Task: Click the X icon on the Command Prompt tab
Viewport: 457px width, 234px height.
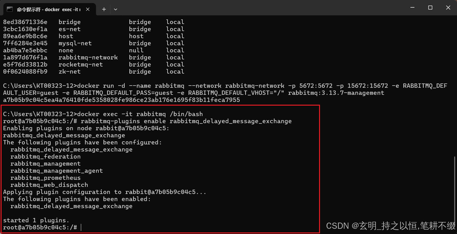Action: tap(87, 9)
